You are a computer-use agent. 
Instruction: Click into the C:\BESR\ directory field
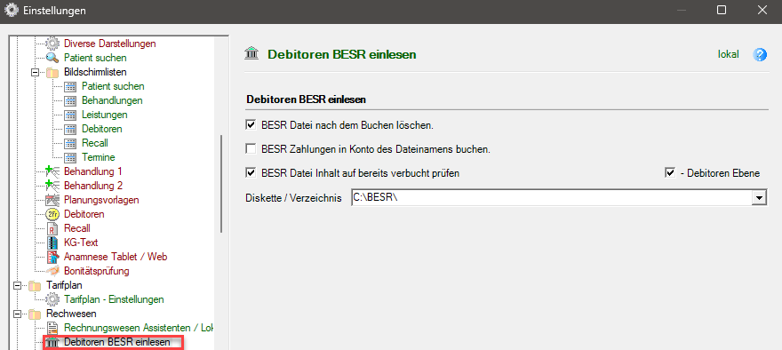tap(552, 198)
